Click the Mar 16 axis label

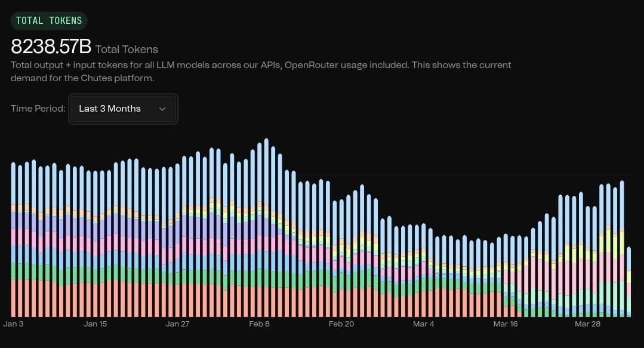click(506, 324)
